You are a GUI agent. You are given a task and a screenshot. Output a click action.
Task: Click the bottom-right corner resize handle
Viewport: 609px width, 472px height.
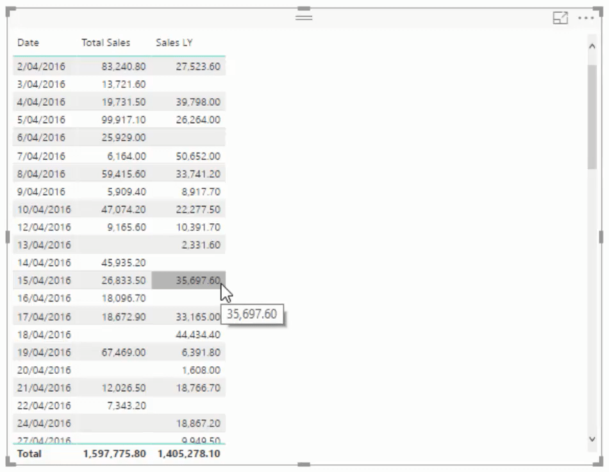point(597,461)
